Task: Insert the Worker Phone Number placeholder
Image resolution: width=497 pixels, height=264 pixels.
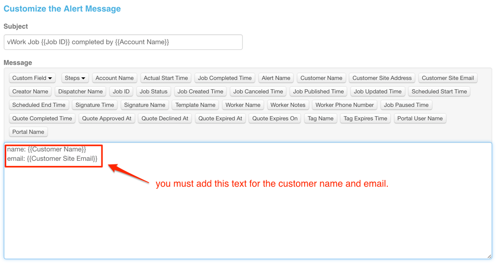Action: pyautogui.click(x=345, y=105)
